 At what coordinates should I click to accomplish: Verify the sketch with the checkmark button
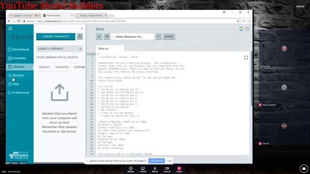click(99, 37)
